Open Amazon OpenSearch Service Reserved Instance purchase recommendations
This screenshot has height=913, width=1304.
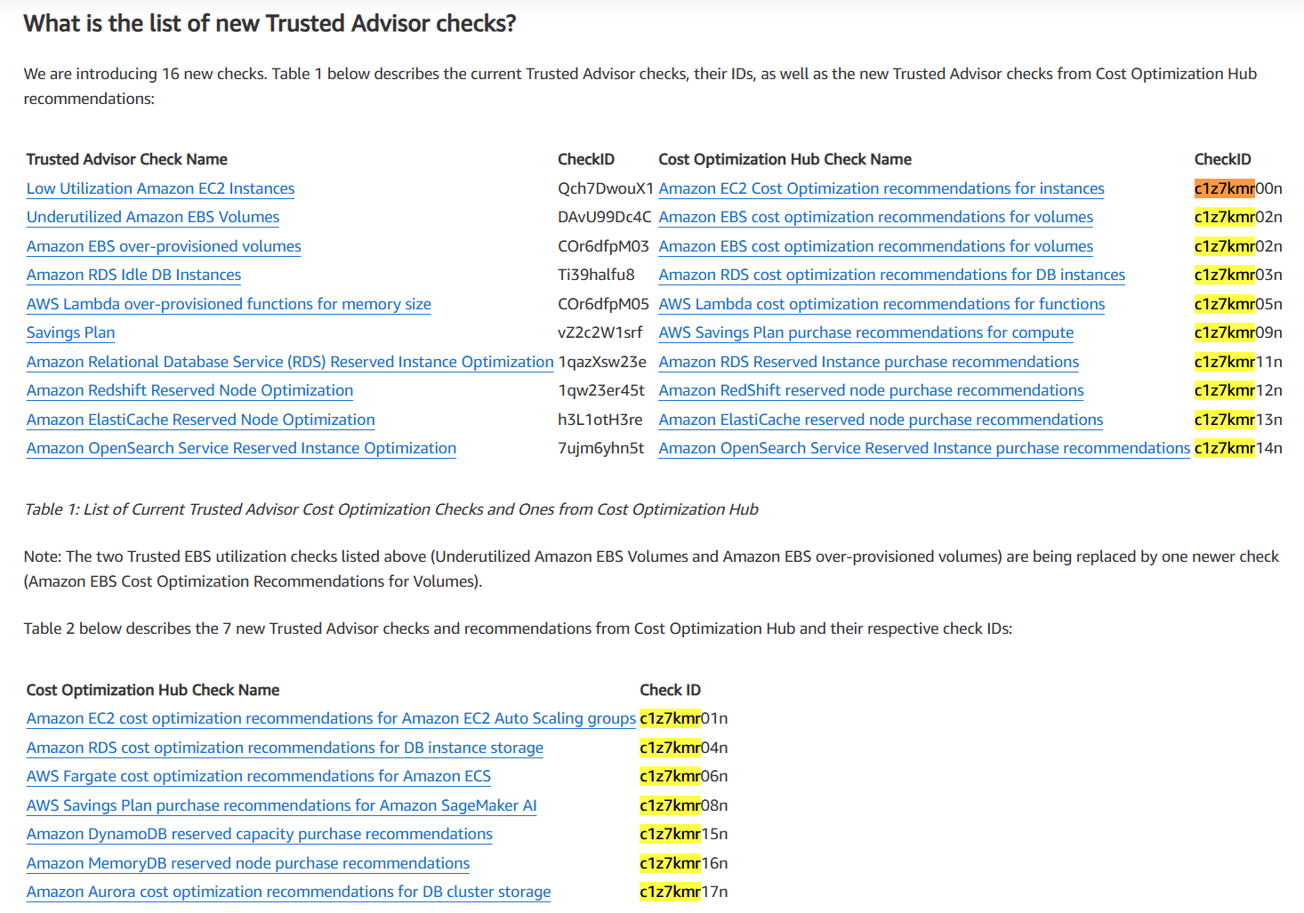click(924, 448)
